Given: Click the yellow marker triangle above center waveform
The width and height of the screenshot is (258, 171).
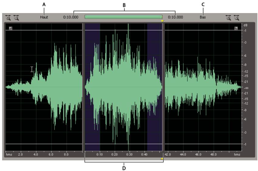Looking at the screenshot, I should click(x=162, y=21).
